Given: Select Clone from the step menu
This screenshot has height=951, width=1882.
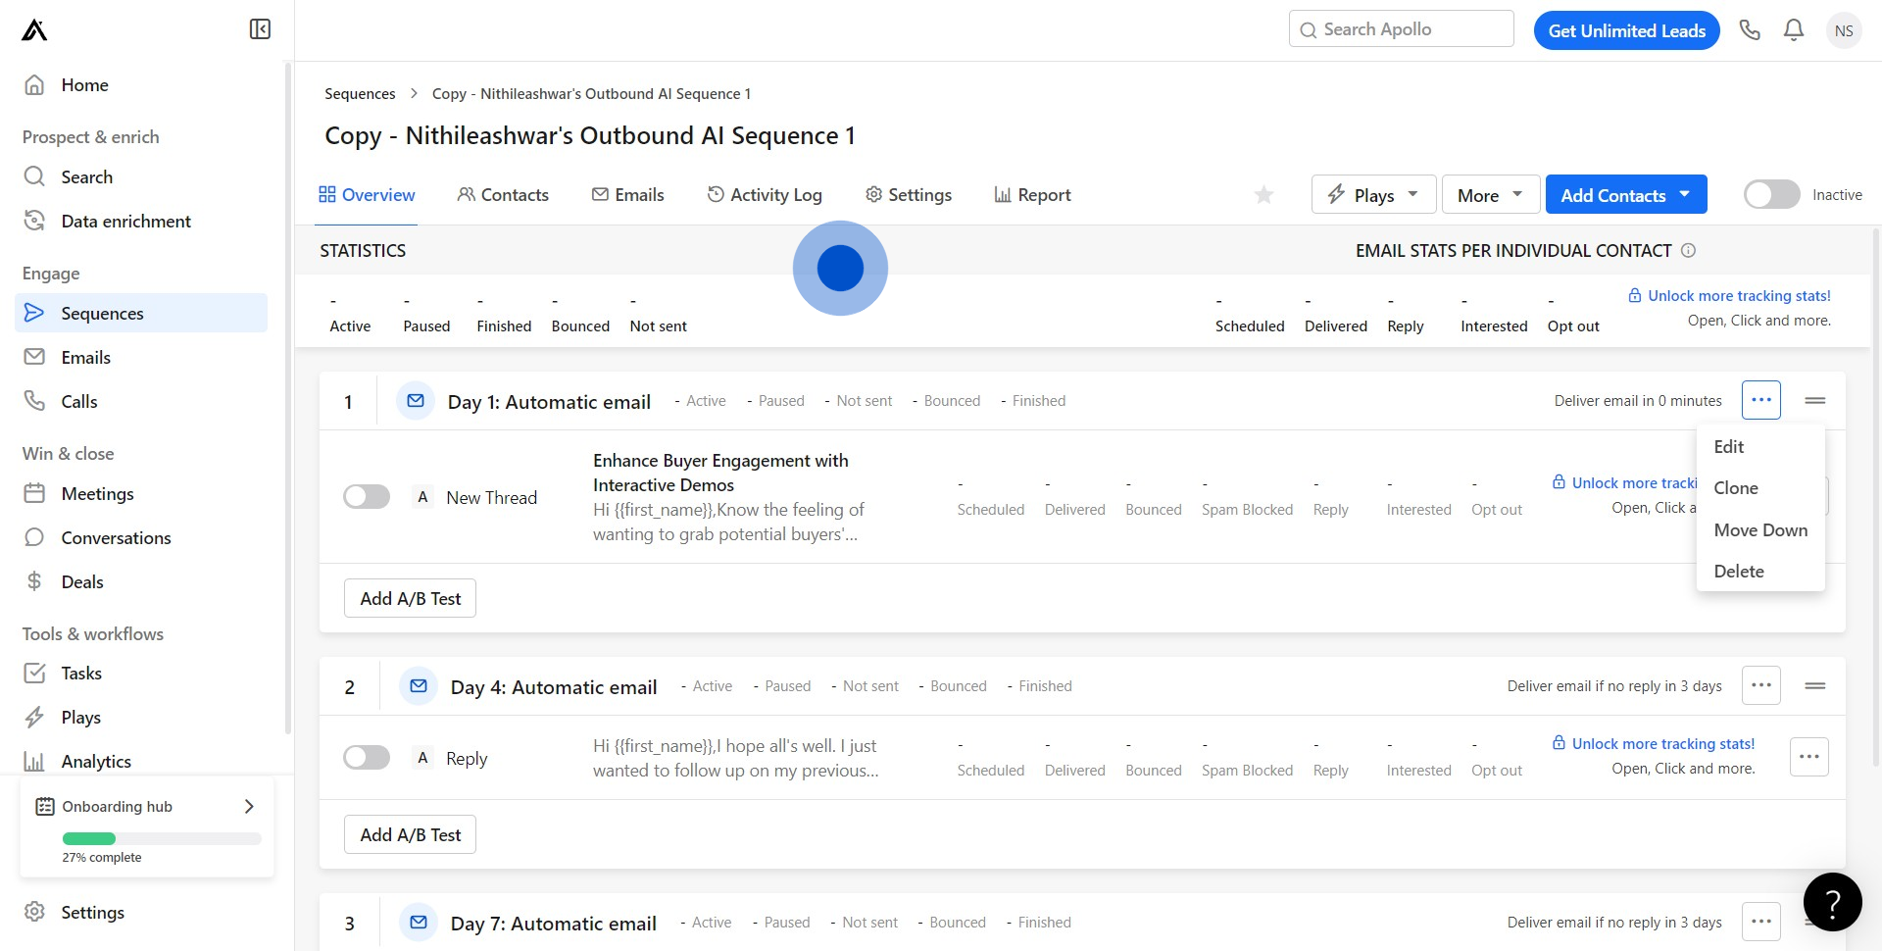Looking at the screenshot, I should click(1735, 488).
